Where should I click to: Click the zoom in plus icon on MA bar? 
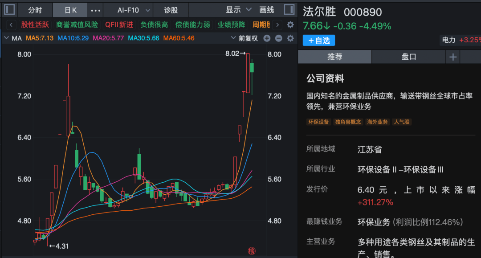[x=266, y=38]
